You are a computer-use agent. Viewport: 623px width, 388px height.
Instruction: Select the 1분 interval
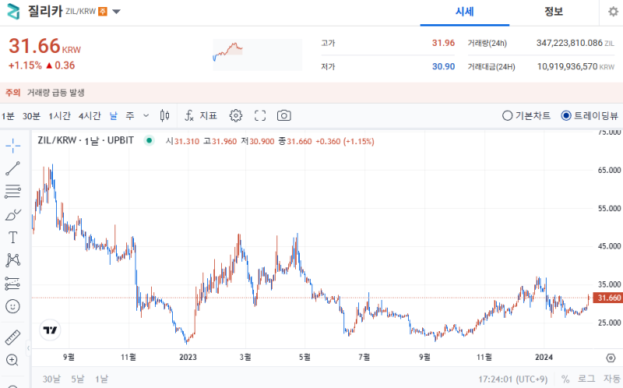click(8, 115)
